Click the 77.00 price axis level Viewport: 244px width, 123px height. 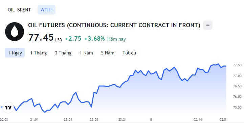(237, 76)
